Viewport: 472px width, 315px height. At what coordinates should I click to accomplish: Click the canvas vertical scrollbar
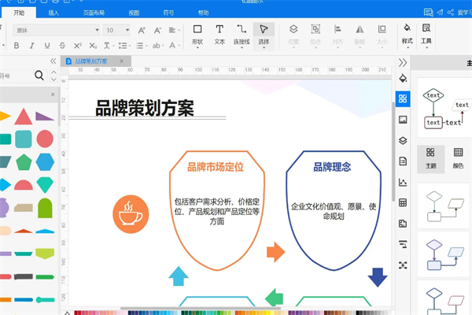point(393,152)
